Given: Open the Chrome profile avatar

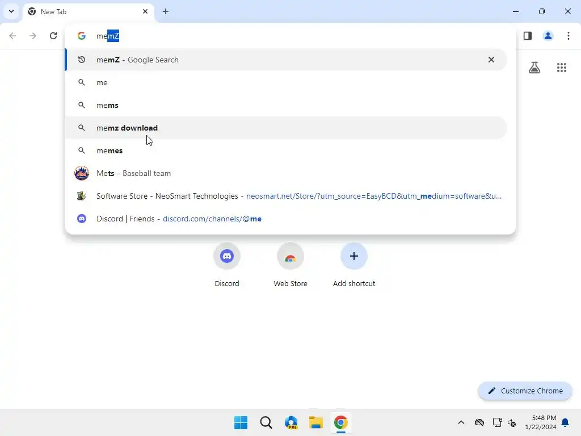Looking at the screenshot, I should pyautogui.click(x=548, y=36).
